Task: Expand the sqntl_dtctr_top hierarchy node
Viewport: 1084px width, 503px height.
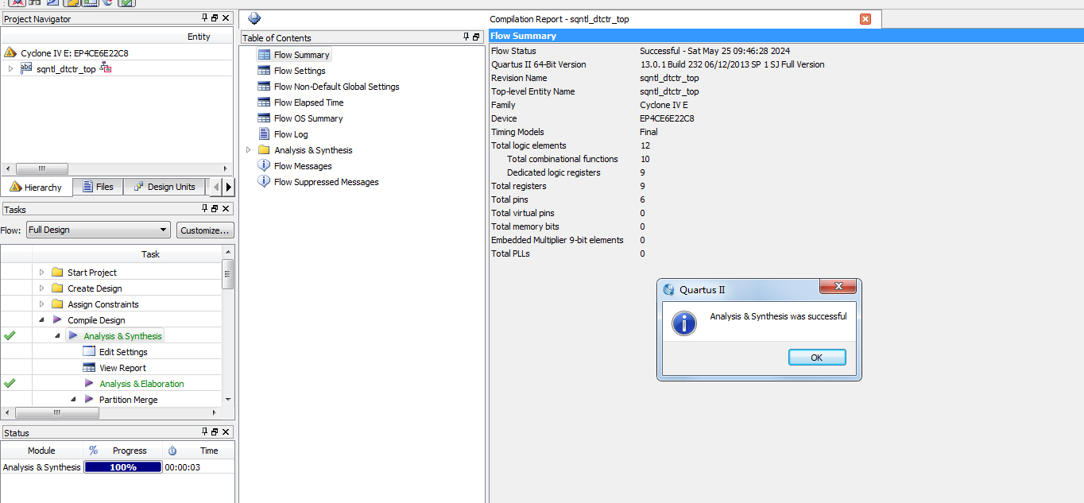Action: pos(10,69)
